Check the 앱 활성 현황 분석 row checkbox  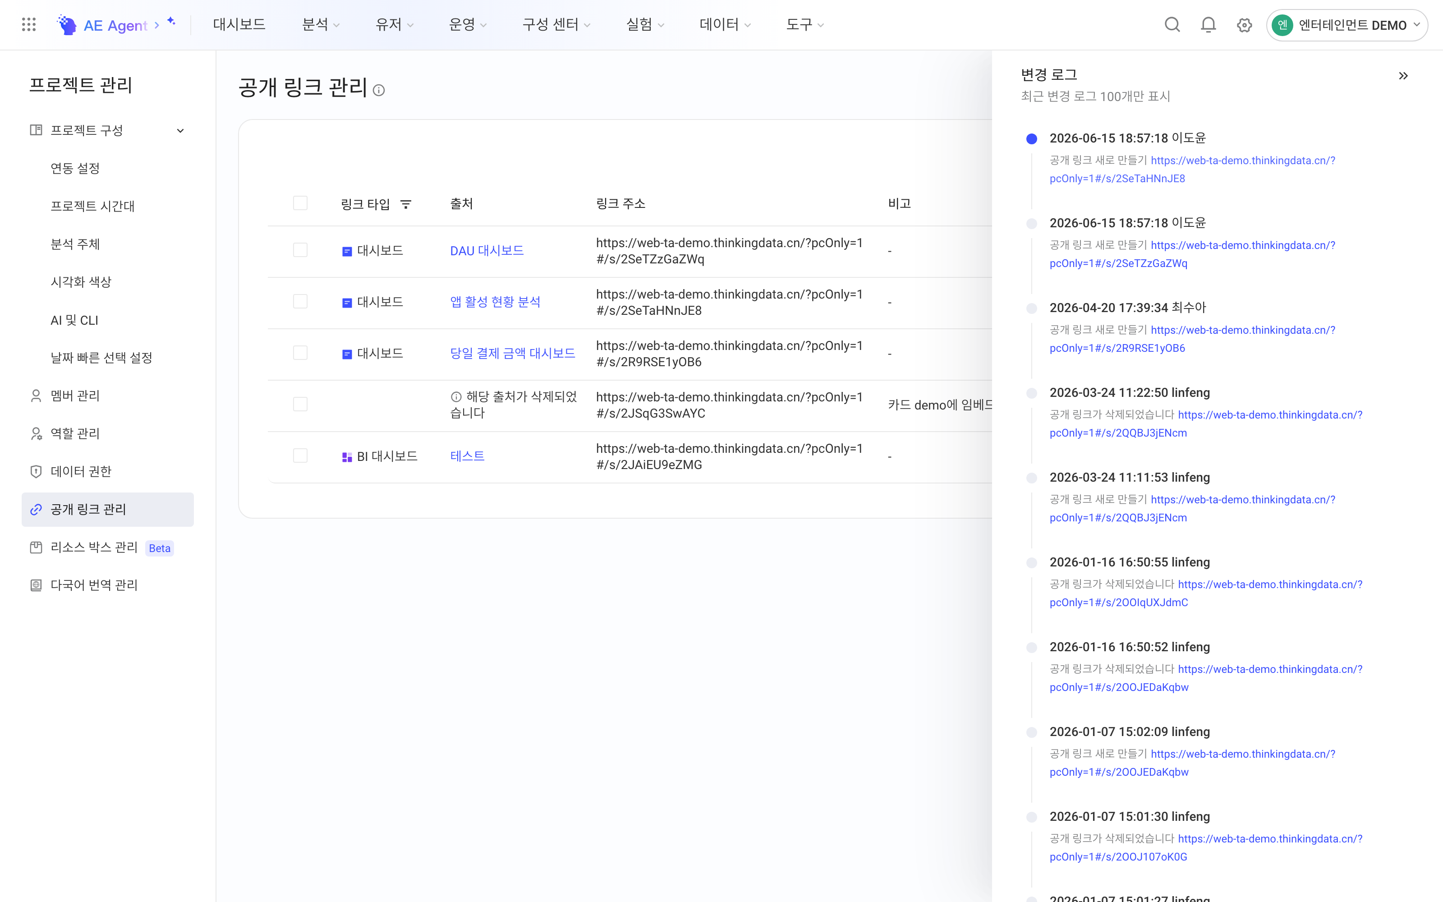[300, 301]
